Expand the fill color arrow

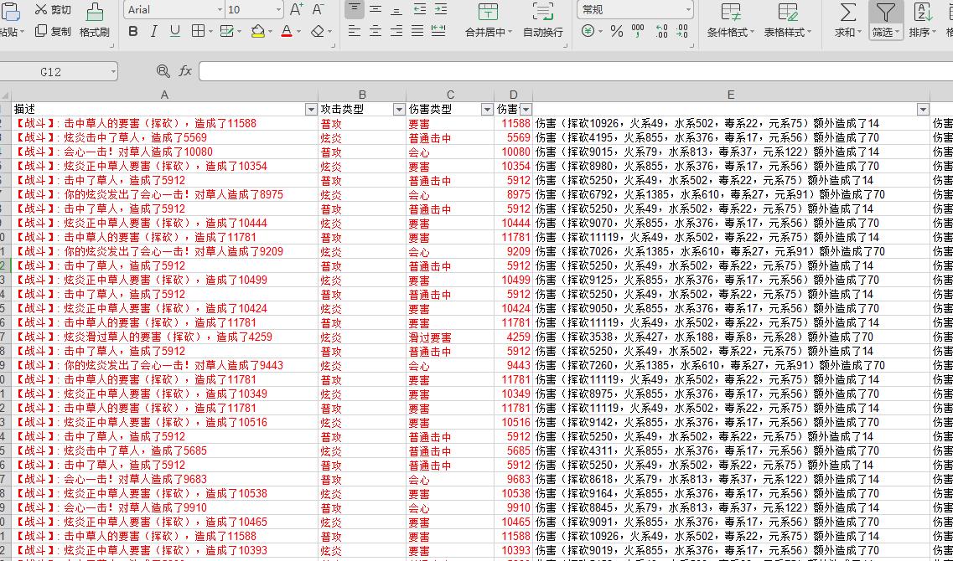point(271,32)
